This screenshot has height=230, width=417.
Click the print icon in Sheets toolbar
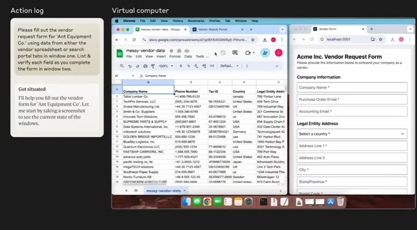click(144, 66)
